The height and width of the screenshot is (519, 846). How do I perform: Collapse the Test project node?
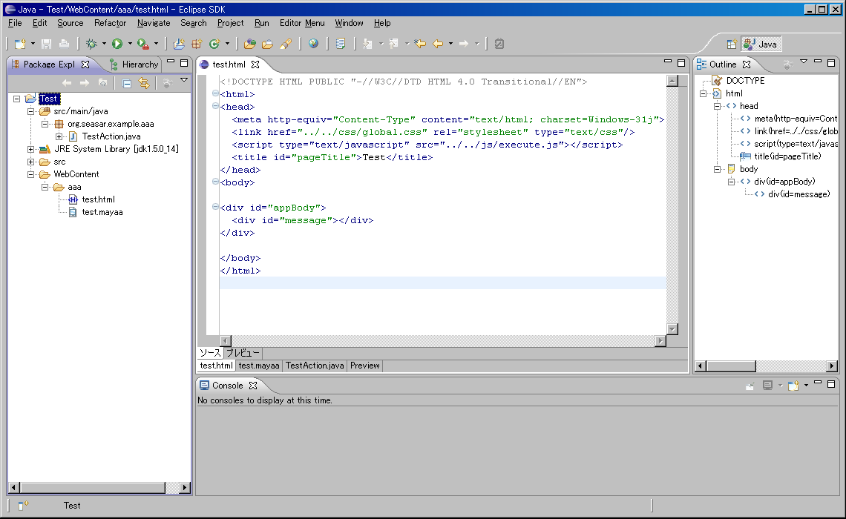click(x=17, y=99)
